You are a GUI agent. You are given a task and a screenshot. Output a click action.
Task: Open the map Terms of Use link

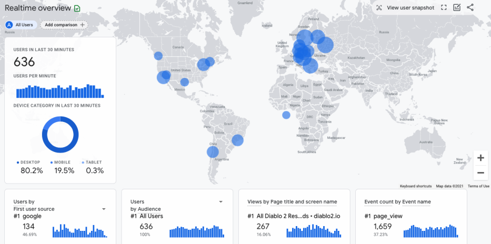(x=478, y=186)
